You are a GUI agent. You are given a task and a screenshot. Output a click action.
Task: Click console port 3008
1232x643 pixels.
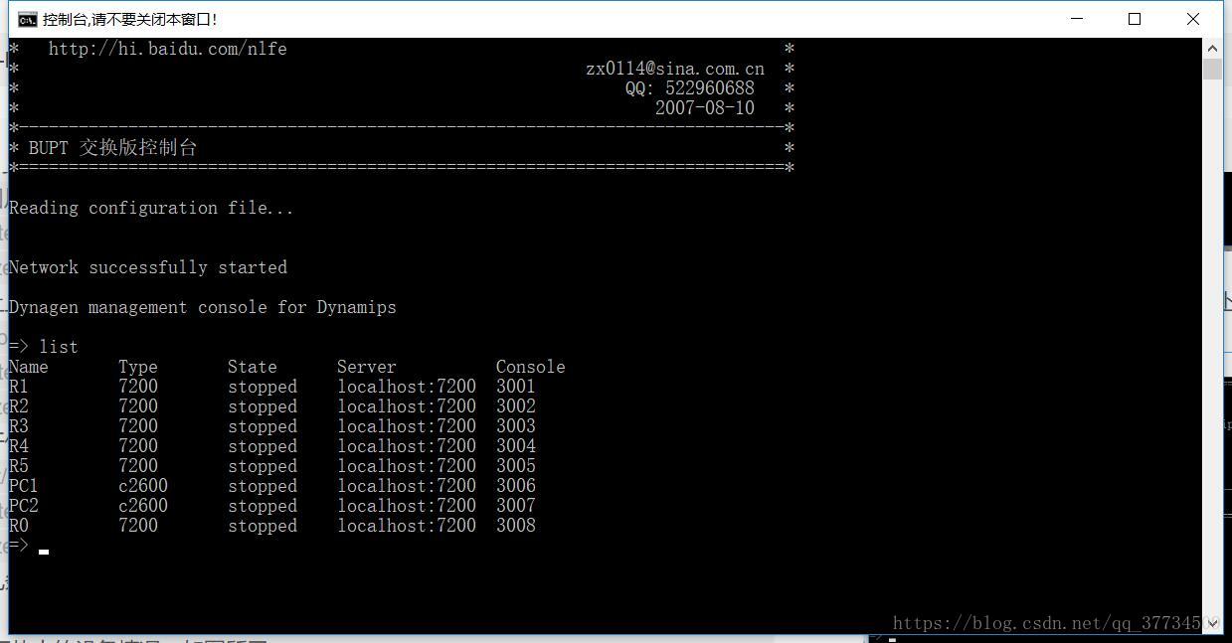point(516,526)
